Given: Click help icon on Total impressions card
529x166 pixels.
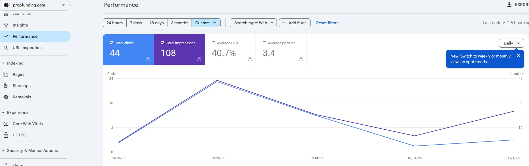Looking at the screenshot, I should point(199,59).
